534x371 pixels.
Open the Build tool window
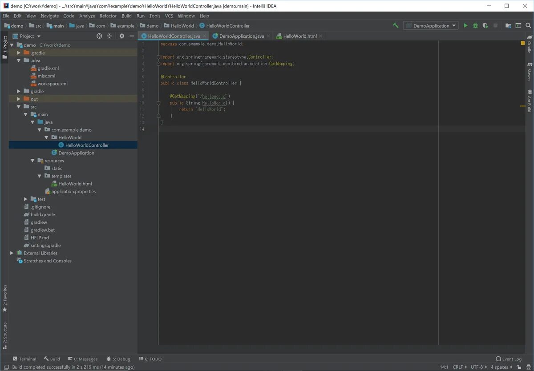point(52,359)
